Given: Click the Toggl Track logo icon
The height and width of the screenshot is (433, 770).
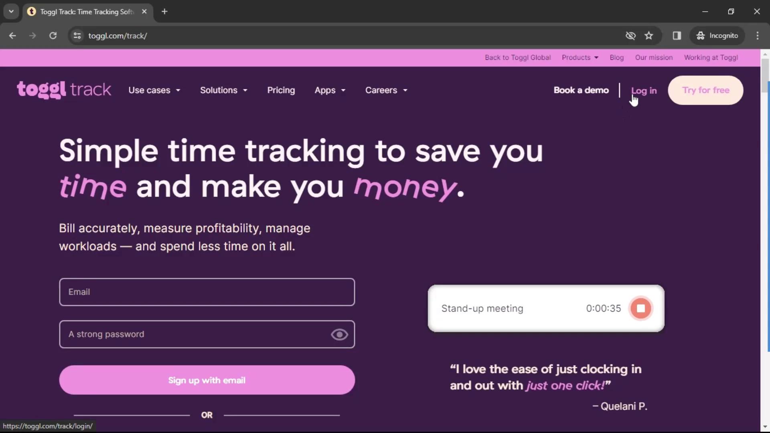Looking at the screenshot, I should 63,90.
